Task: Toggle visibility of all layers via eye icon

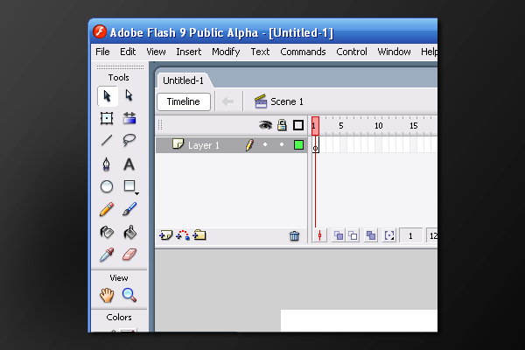Action: pos(265,126)
